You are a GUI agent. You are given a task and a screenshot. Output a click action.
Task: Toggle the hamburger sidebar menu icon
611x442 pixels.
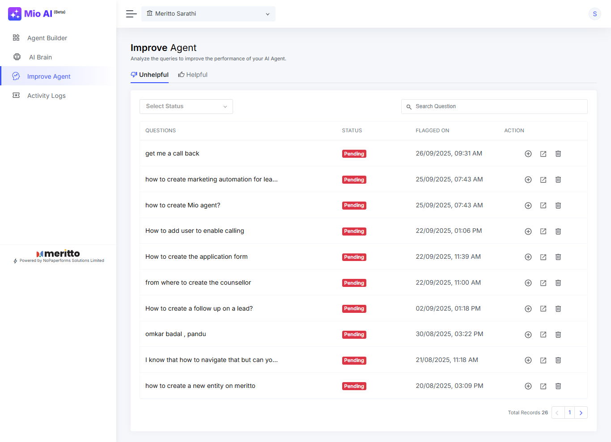(131, 14)
